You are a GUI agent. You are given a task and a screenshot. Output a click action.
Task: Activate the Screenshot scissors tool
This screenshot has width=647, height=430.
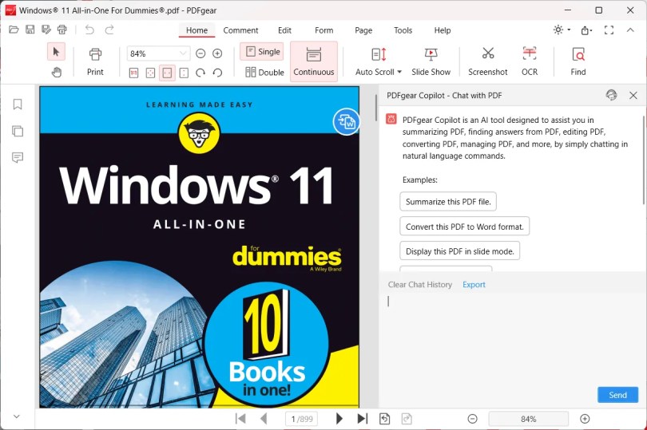coord(488,61)
